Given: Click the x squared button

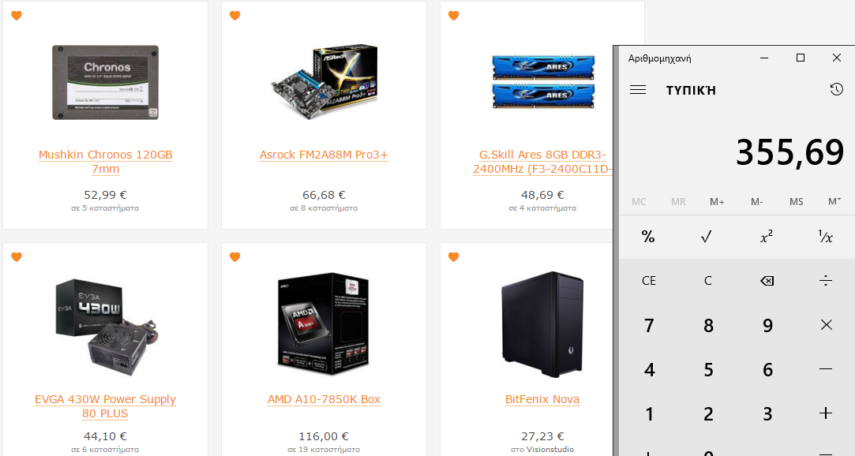Looking at the screenshot, I should (766, 237).
